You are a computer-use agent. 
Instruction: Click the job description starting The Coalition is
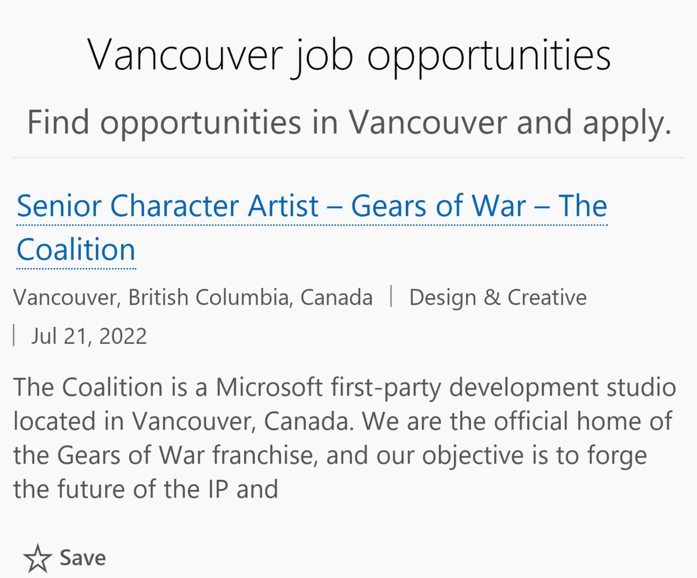345,438
